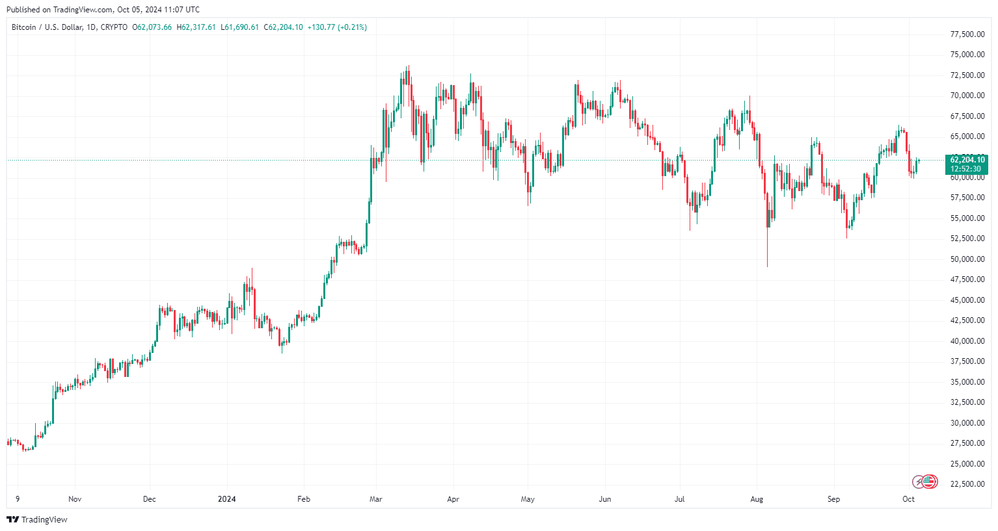Click the 35,000.00 price axis label
Image resolution: width=998 pixels, height=531 pixels.
point(967,382)
